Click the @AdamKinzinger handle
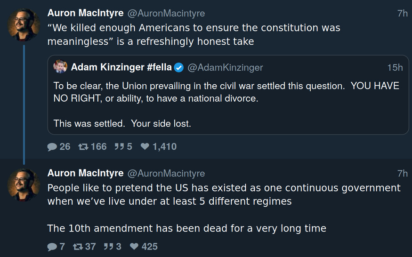This screenshot has height=257, width=412. 225,68
